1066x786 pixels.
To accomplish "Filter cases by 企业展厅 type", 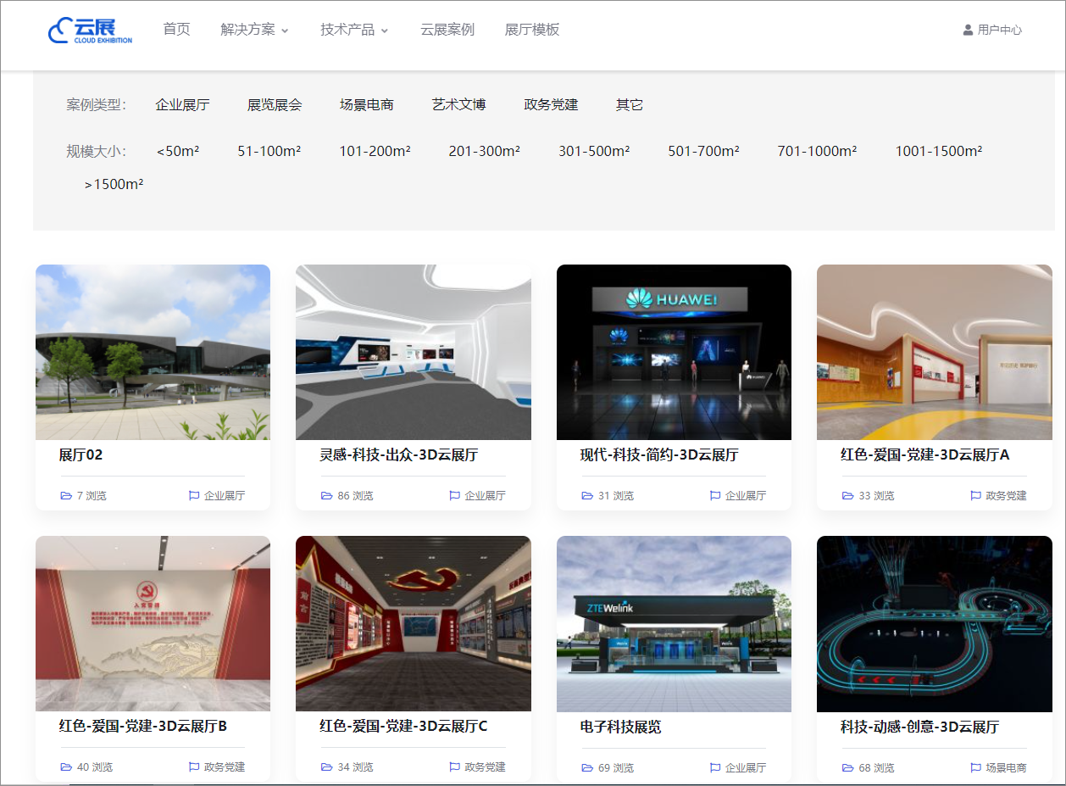I will (x=182, y=105).
